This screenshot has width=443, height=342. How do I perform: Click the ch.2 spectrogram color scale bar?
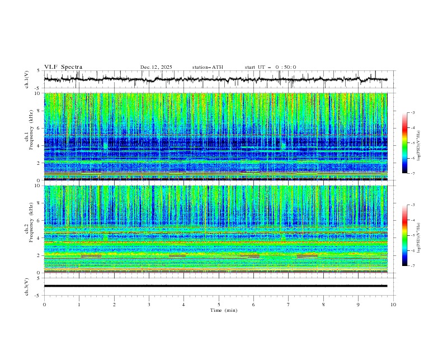404,235
